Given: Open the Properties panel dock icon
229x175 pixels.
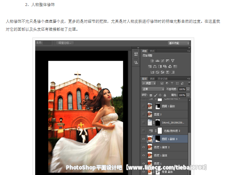Looking at the screenshot, I should pyautogui.click(x=136, y=54).
